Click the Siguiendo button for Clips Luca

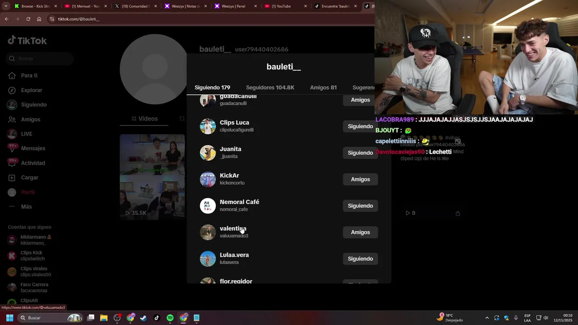(360, 126)
